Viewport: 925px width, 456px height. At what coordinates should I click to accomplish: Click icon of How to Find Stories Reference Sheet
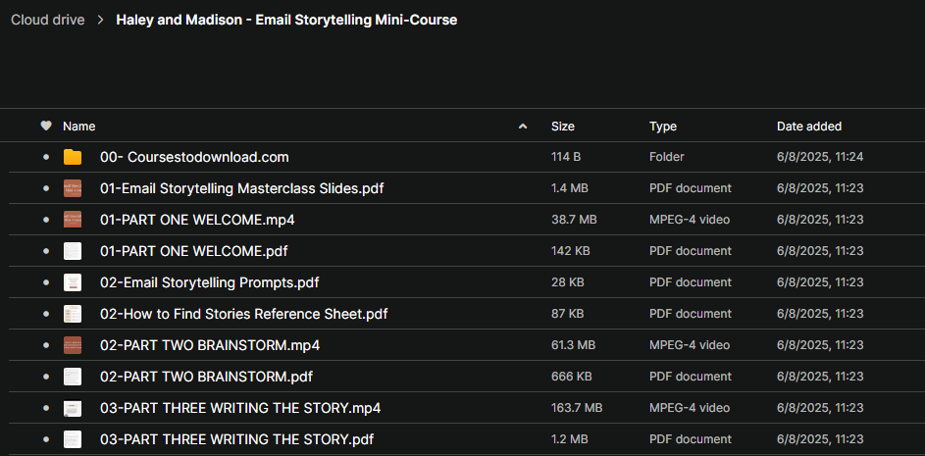[73, 313]
